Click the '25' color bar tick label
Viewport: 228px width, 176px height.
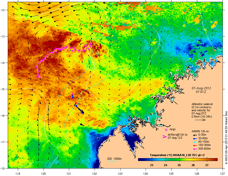click(179, 165)
